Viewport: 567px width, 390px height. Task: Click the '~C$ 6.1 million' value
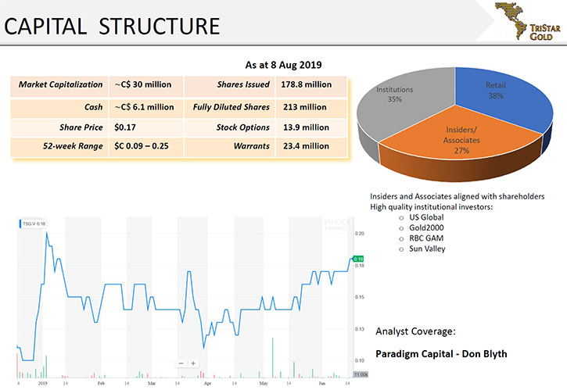[x=144, y=107]
